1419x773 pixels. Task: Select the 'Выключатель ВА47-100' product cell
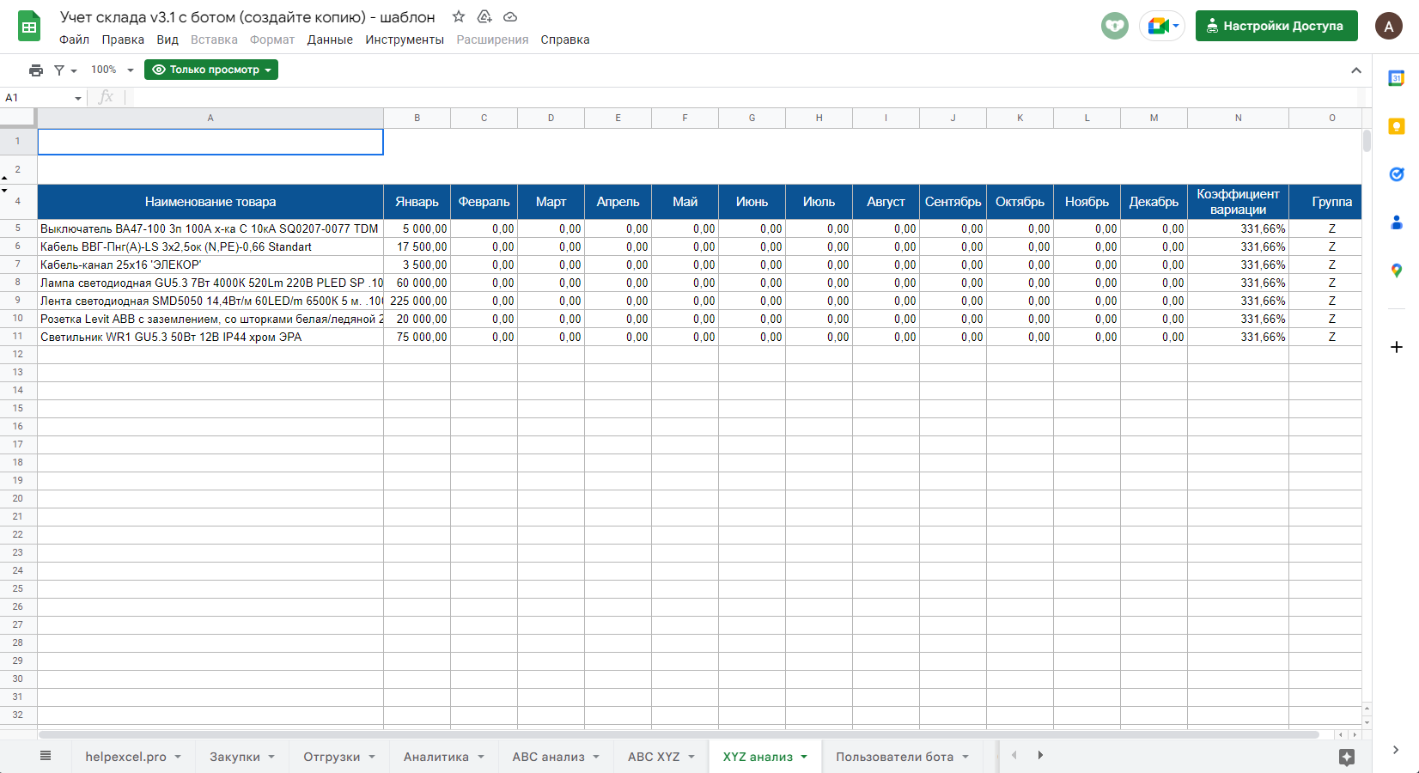pos(210,228)
